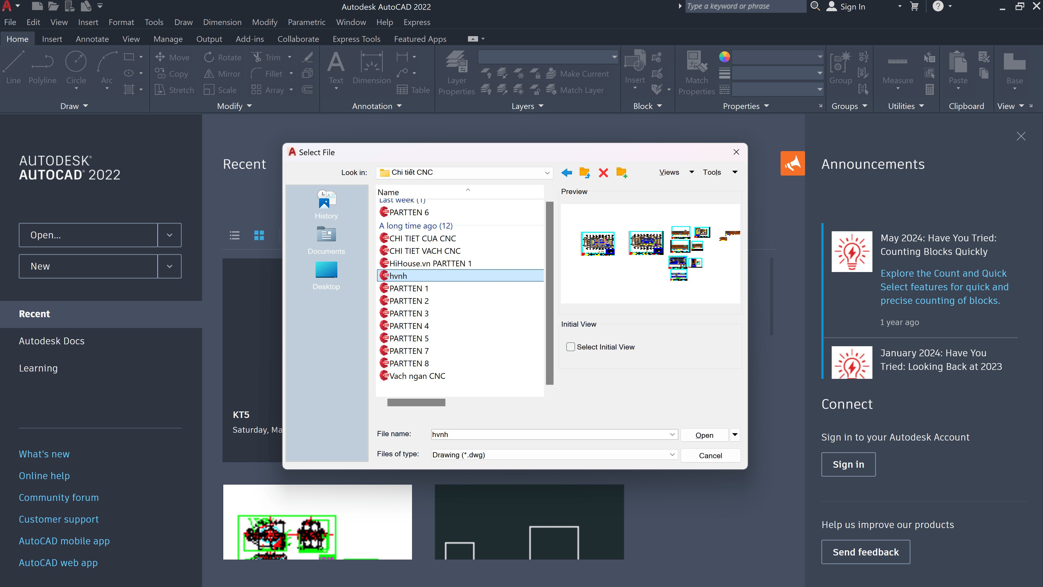The height and width of the screenshot is (587, 1043).
Task: Select the Circle tool
Action: tap(76, 68)
